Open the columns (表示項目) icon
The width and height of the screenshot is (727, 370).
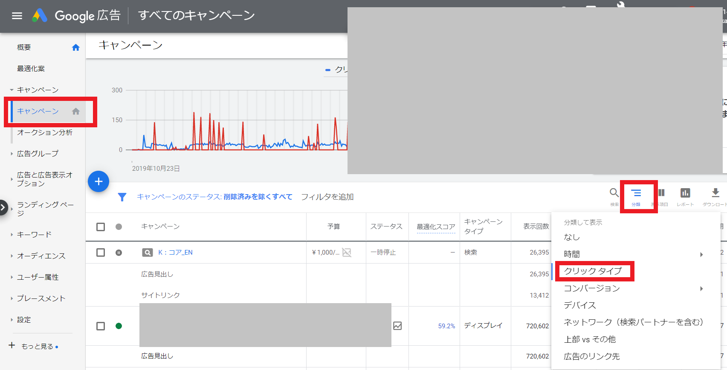(x=661, y=193)
